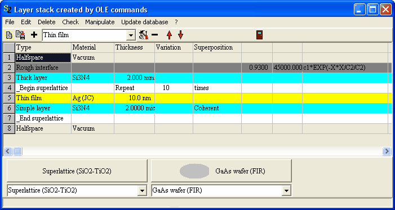Open the ? help menu
The image size is (395, 210).
176,22
